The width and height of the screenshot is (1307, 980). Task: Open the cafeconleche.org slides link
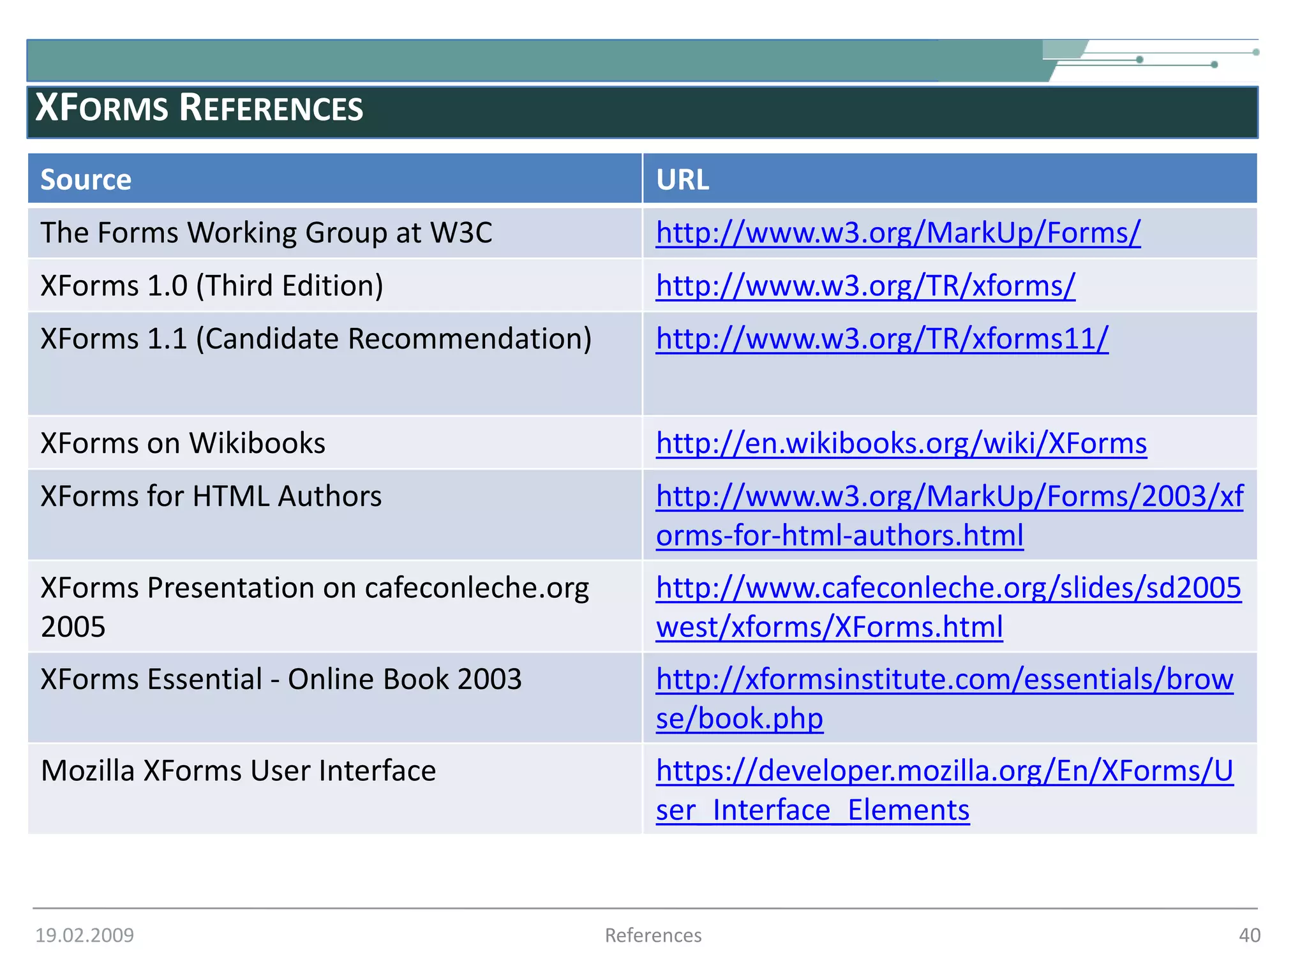click(x=948, y=607)
